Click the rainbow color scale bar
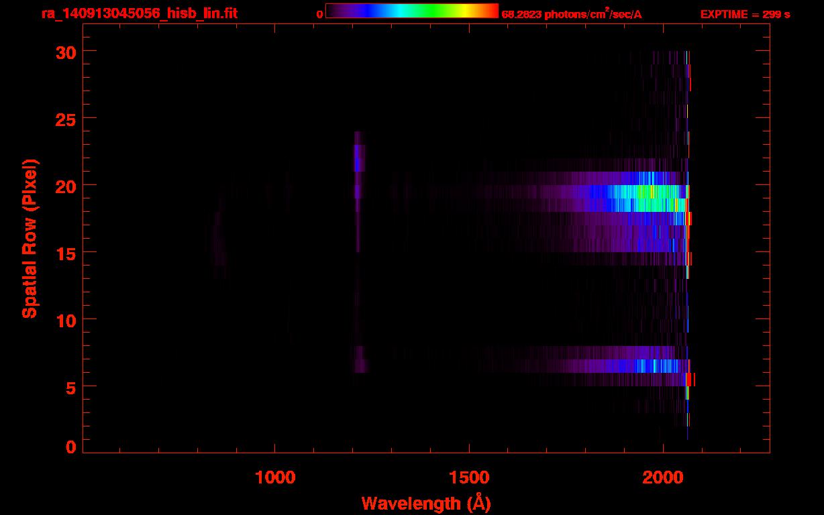Image resolution: width=824 pixels, height=515 pixels. [x=412, y=11]
